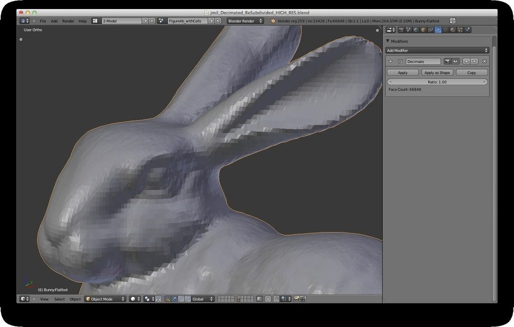Open the Material properties sphere icon
The height and width of the screenshot is (327, 514).
coord(452,30)
